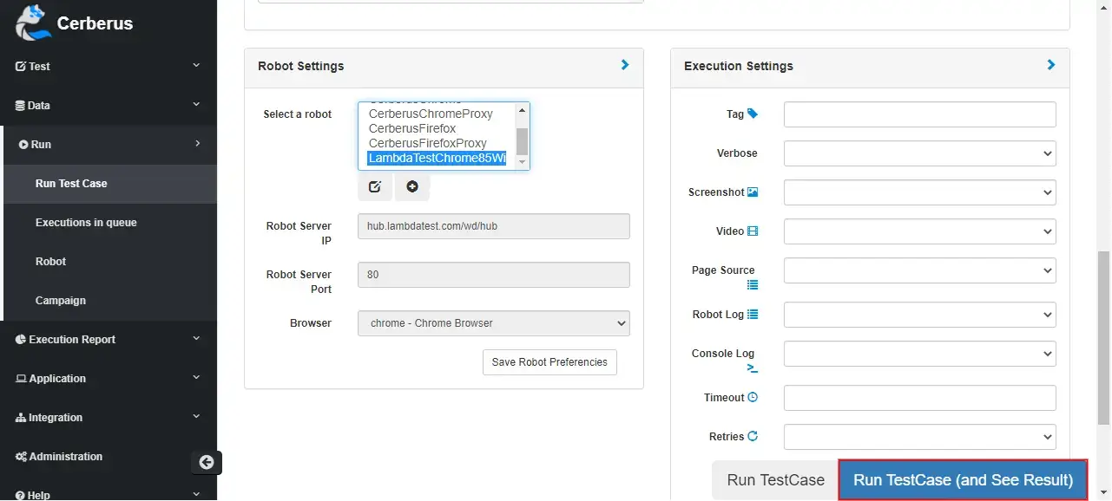The image size is (1112, 501).
Task: Click the Screenshot picture icon
Action: click(752, 192)
